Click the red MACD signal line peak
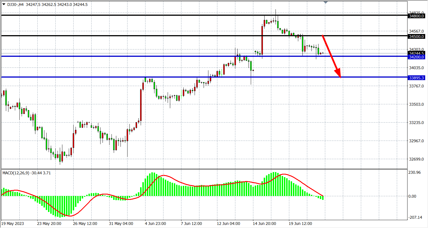The width and height of the screenshot is (428, 228). click(x=284, y=174)
